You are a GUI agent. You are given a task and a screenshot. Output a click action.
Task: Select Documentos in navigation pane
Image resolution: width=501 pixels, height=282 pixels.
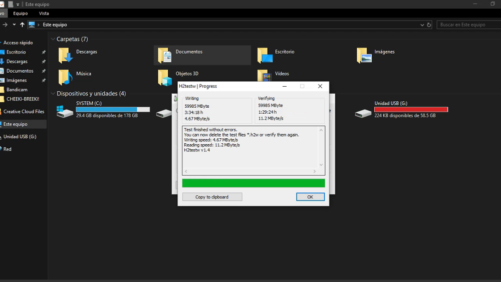point(20,71)
